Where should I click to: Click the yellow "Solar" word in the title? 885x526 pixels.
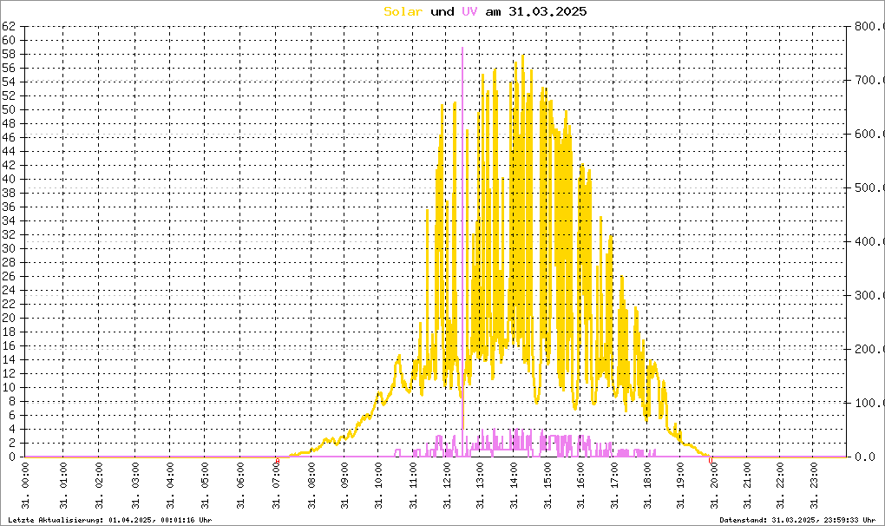(x=403, y=11)
